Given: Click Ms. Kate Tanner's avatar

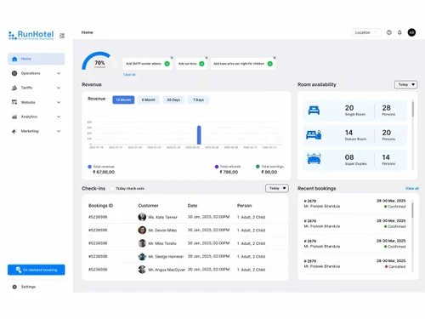Looking at the screenshot, I should click(142, 217).
